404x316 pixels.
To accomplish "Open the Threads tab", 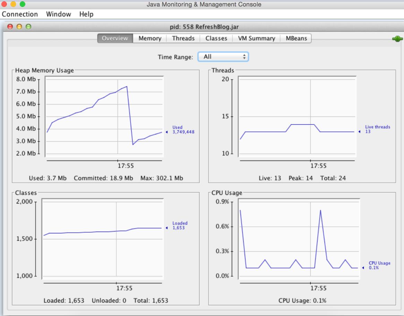I will 183,38.
